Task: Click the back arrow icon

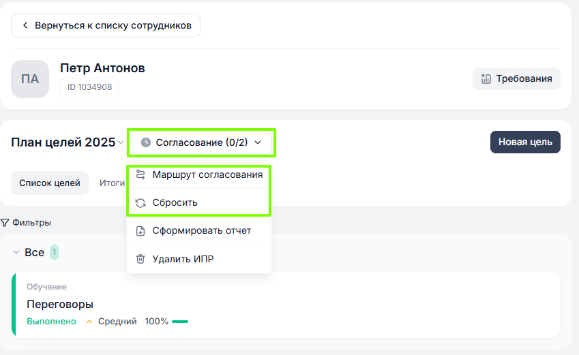Action: (25, 26)
